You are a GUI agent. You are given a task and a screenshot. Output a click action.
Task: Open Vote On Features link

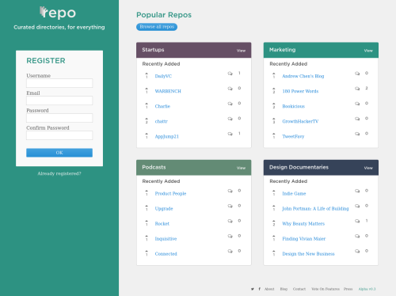[326, 289]
